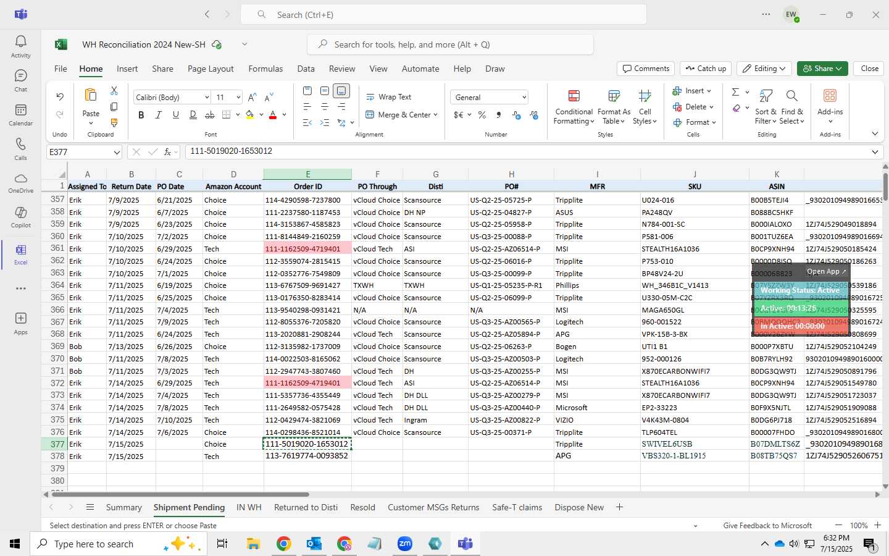The width and height of the screenshot is (889, 556).
Task: Switch to the Summary sheet tab
Action: pos(123,507)
